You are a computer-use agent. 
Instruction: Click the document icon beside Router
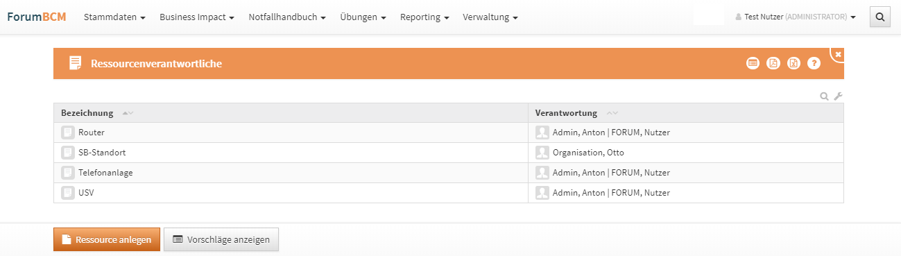[68, 133]
